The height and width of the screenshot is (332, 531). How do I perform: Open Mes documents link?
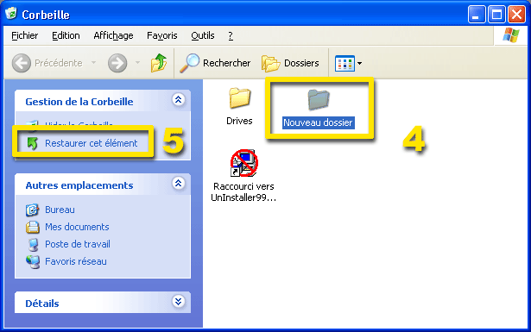[77, 227]
